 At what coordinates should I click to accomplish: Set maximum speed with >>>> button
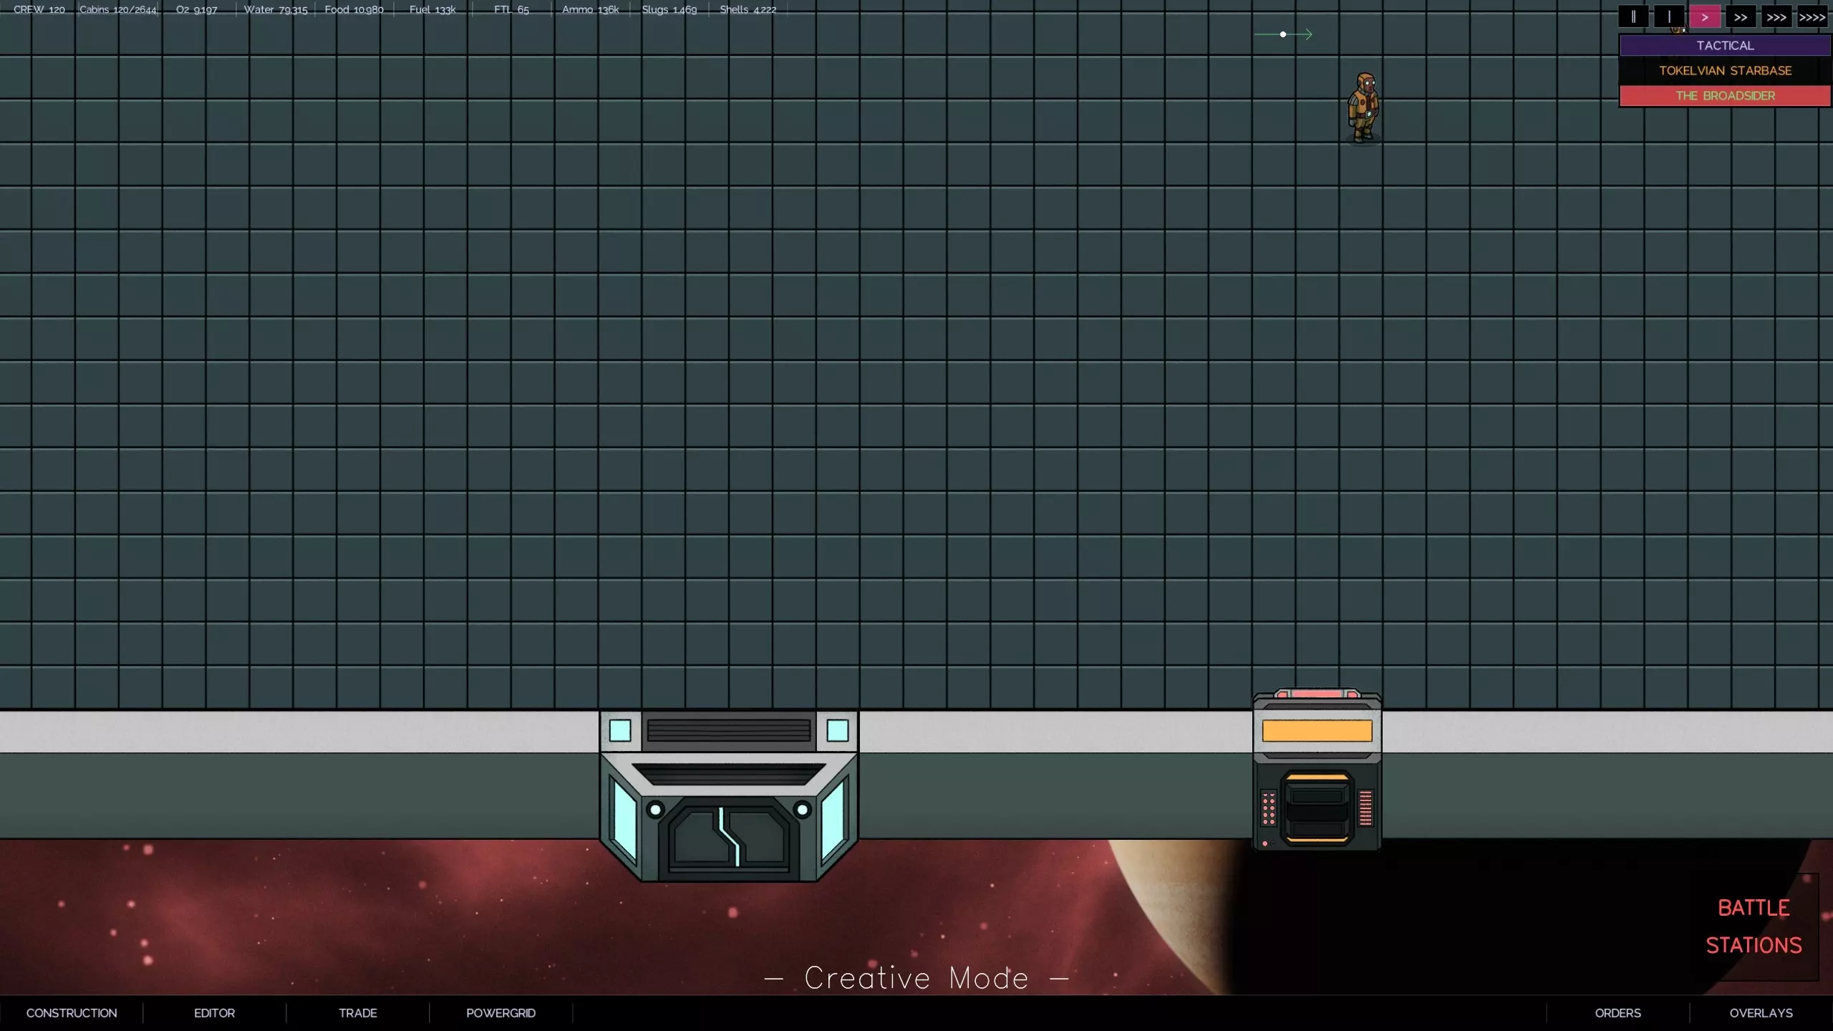[x=1812, y=17]
